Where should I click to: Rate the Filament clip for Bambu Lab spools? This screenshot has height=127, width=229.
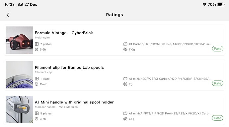[x=217, y=83]
